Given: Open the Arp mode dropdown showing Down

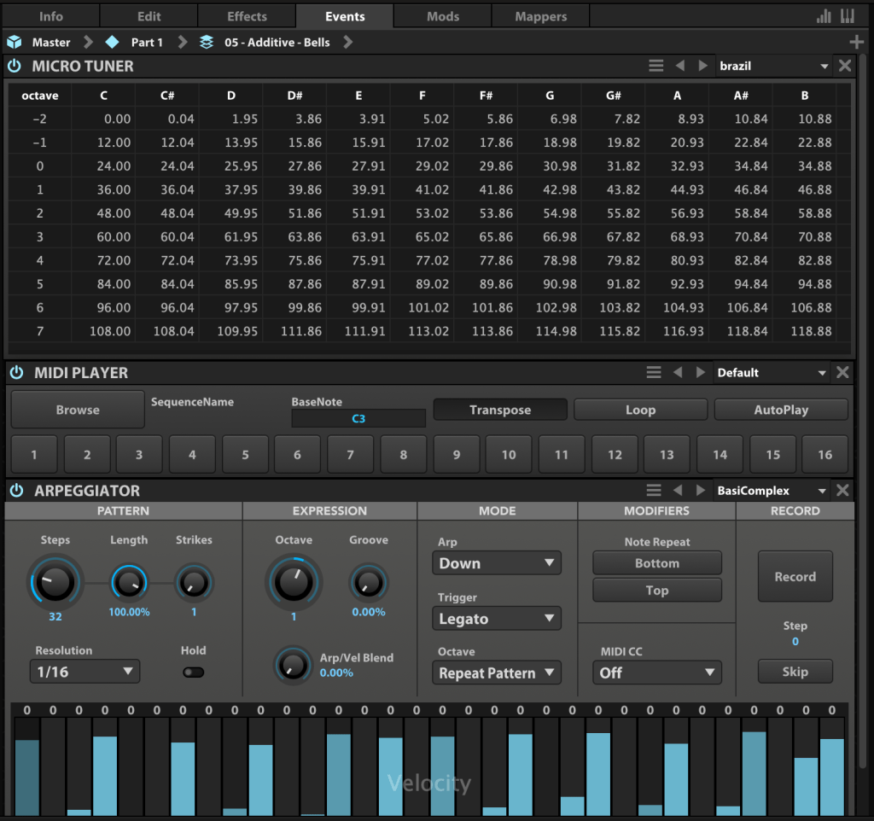Looking at the screenshot, I should 496,563.
